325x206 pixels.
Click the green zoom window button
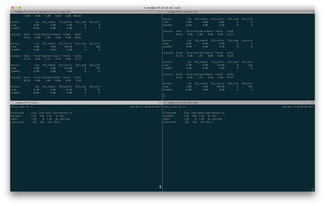[20, 8]
